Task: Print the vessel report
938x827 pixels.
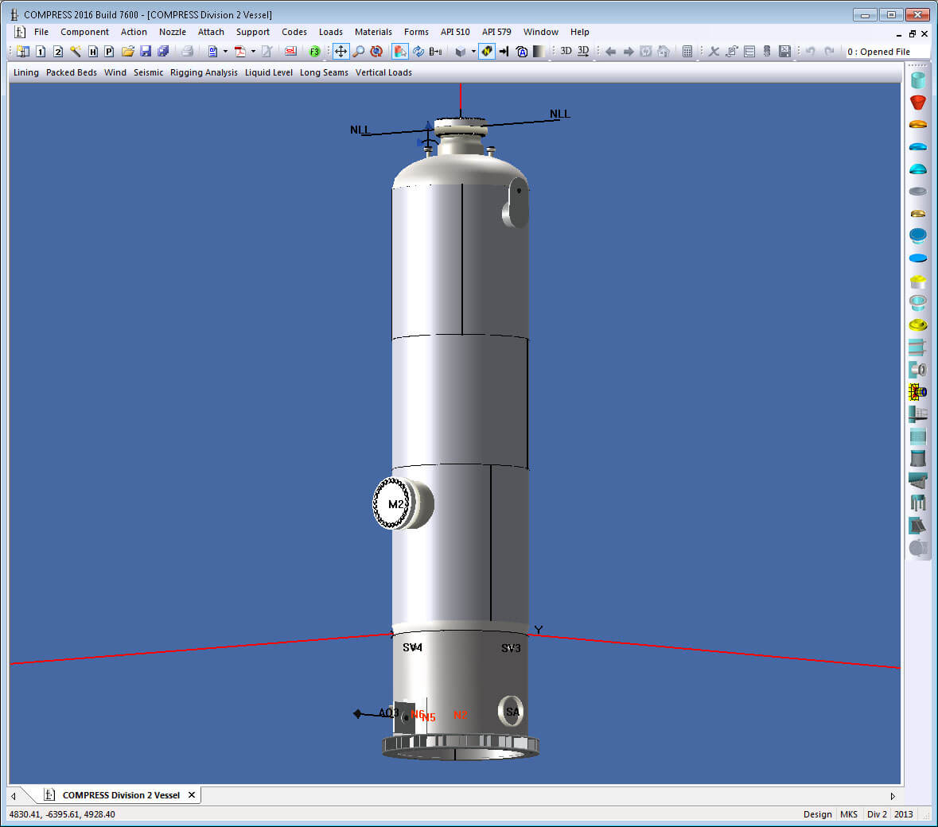Action: (187, 52)
